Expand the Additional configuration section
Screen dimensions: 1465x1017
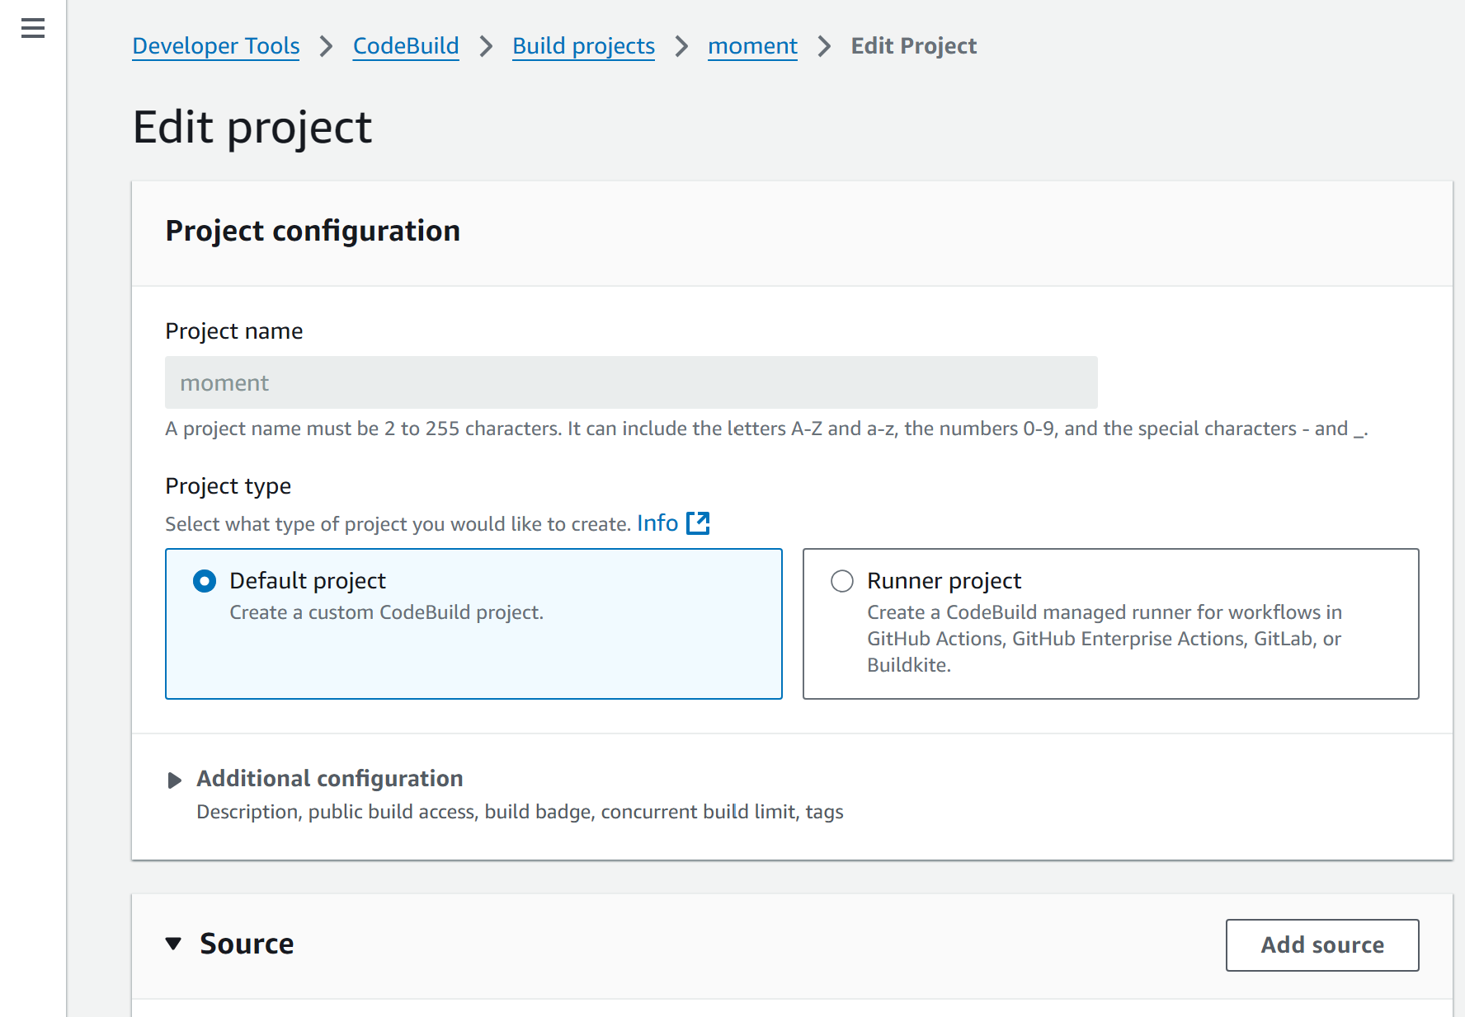(174, 780)
